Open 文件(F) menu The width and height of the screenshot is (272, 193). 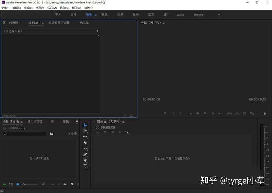pyautogui.click(x=5, y=8)
